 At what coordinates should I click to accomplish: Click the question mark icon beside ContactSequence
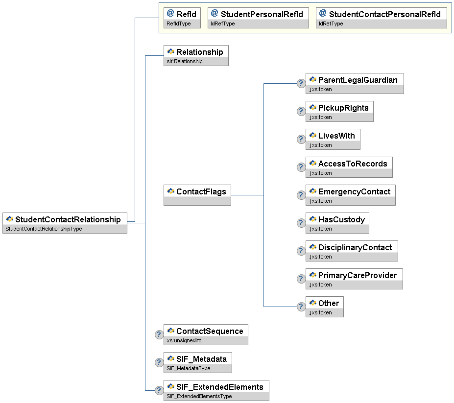click(x=159, y=334)
